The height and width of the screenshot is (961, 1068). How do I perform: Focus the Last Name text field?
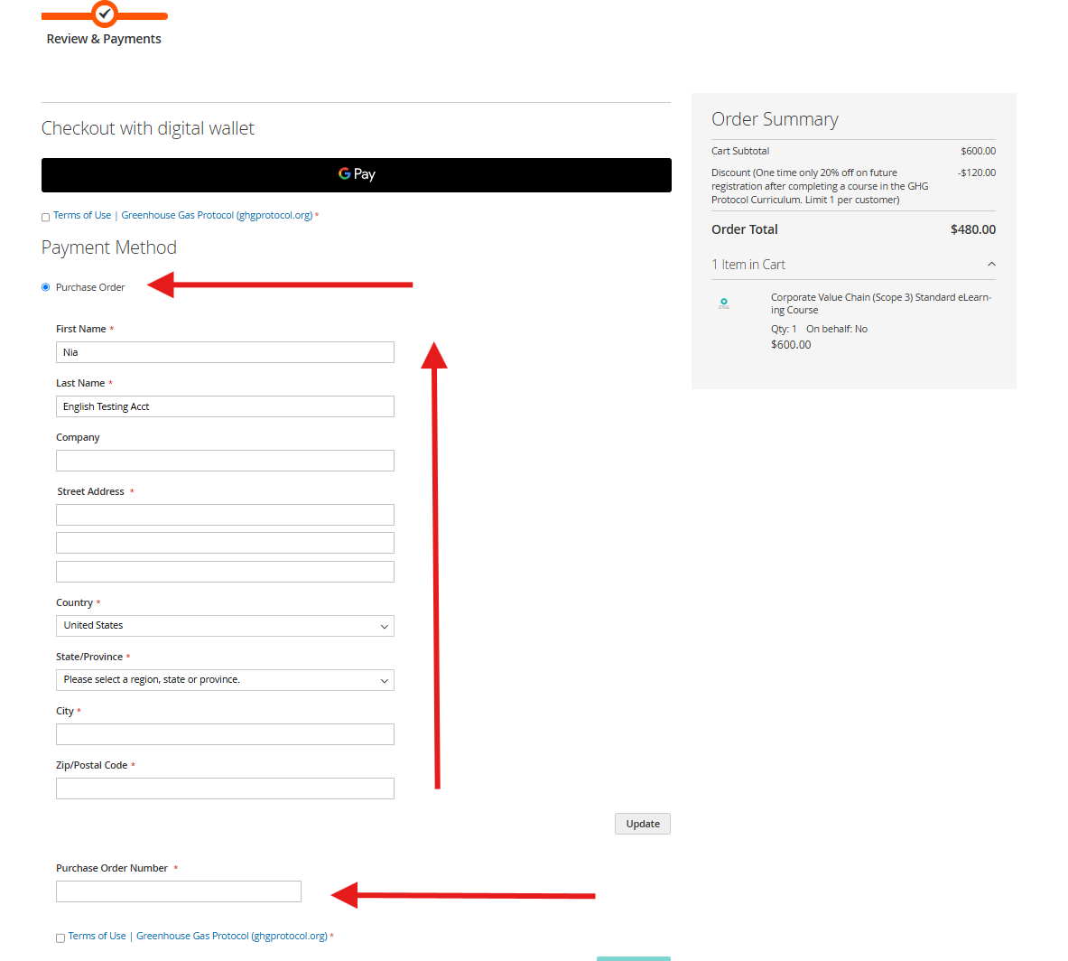225,406
